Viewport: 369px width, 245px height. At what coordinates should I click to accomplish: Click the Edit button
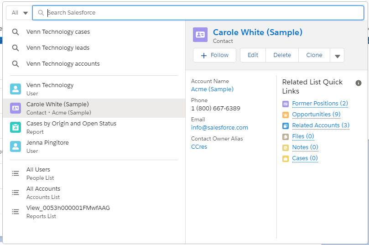(253, 55)
